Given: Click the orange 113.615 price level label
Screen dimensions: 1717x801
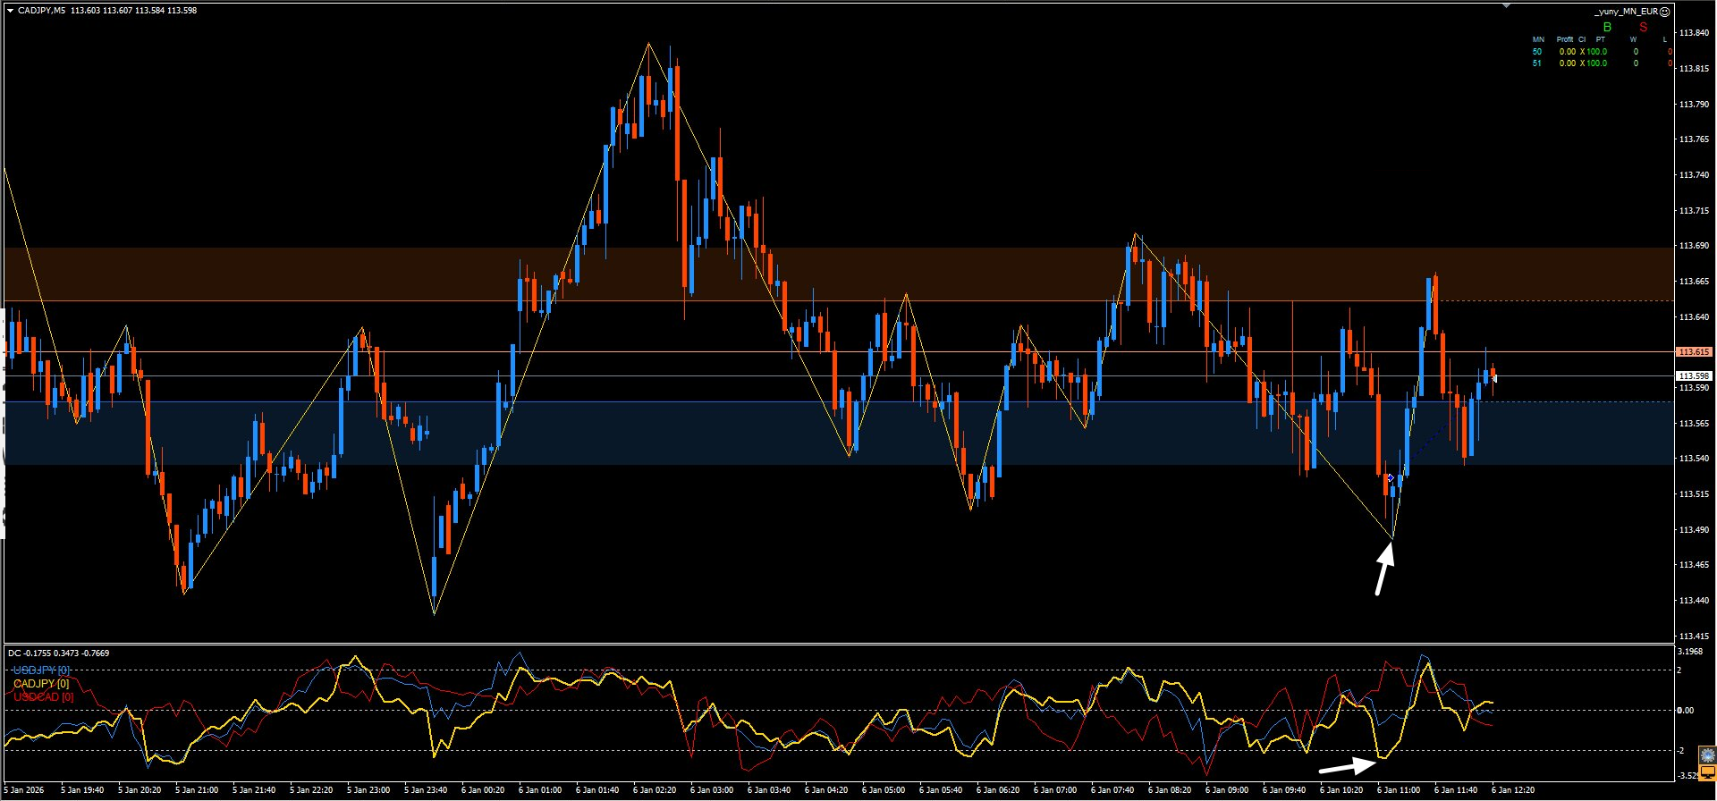Looking at the screenshot, I should pos(1694,352).
